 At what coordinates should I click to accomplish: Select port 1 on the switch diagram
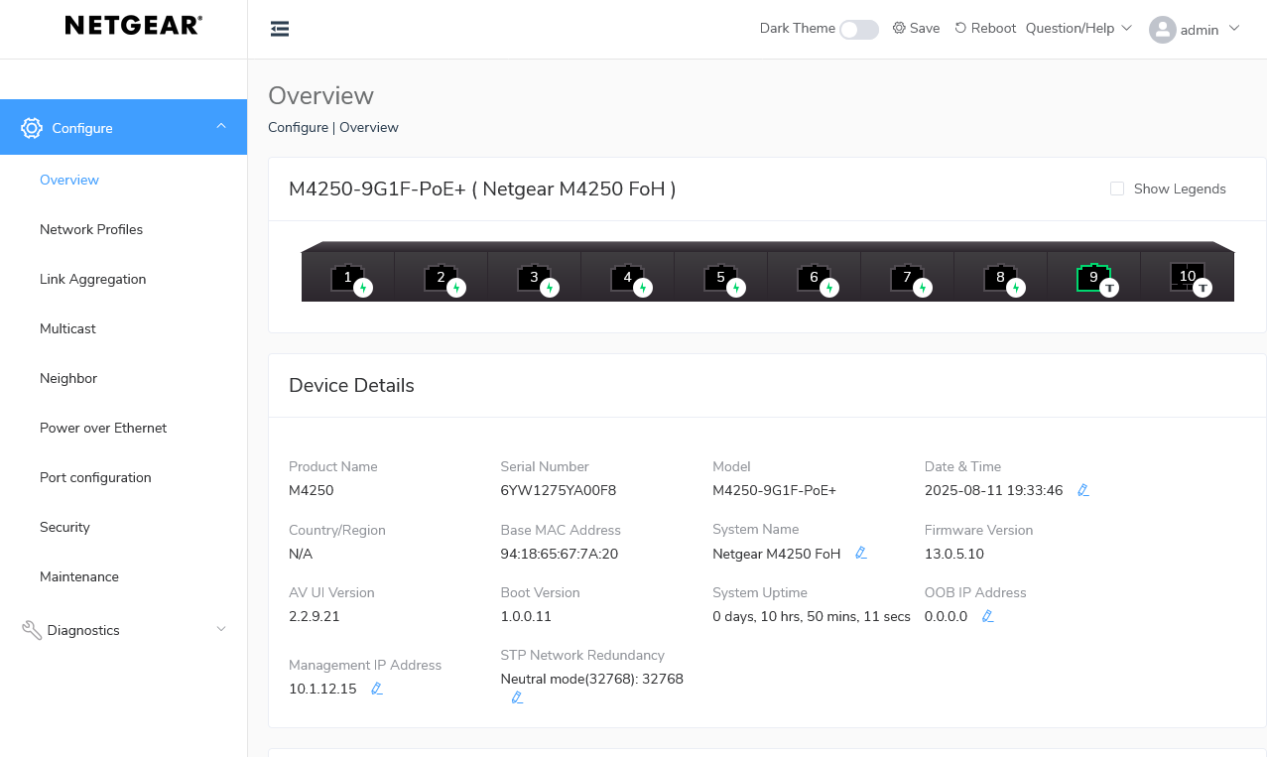[348, 278]
